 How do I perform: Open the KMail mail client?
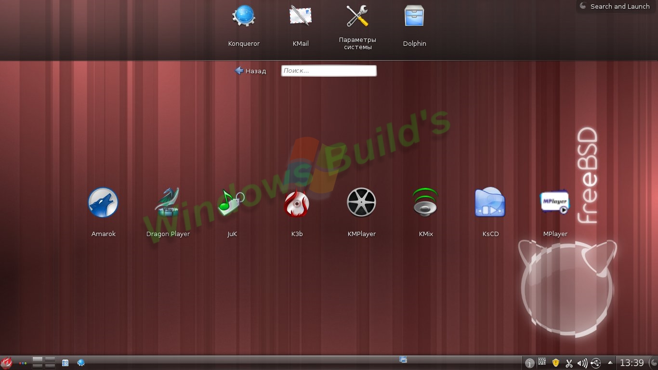pos(301,17)
